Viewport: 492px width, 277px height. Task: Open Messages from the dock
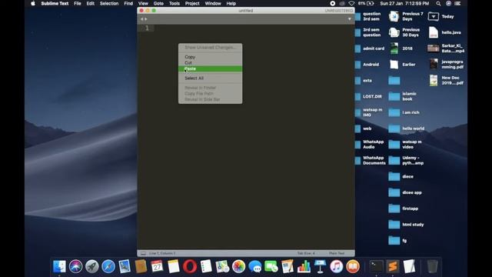[x=255, y=267]
